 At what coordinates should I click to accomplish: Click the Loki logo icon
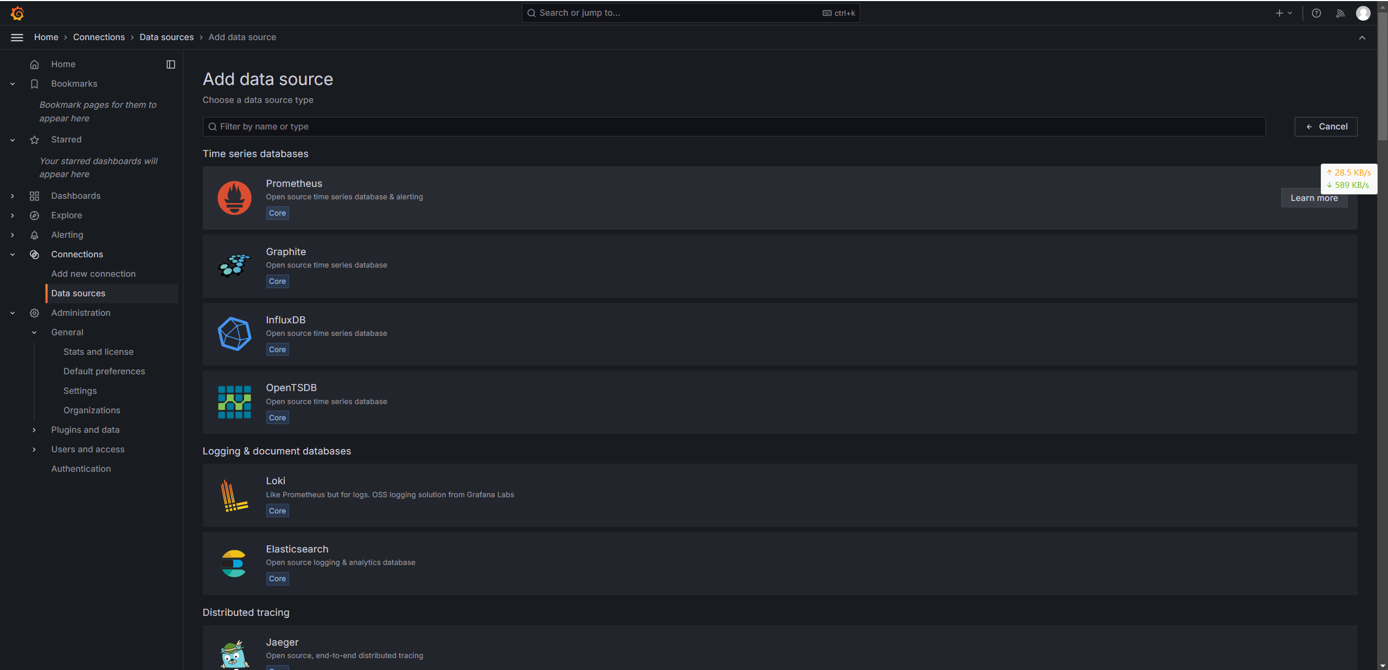click(x=234, y=496)
